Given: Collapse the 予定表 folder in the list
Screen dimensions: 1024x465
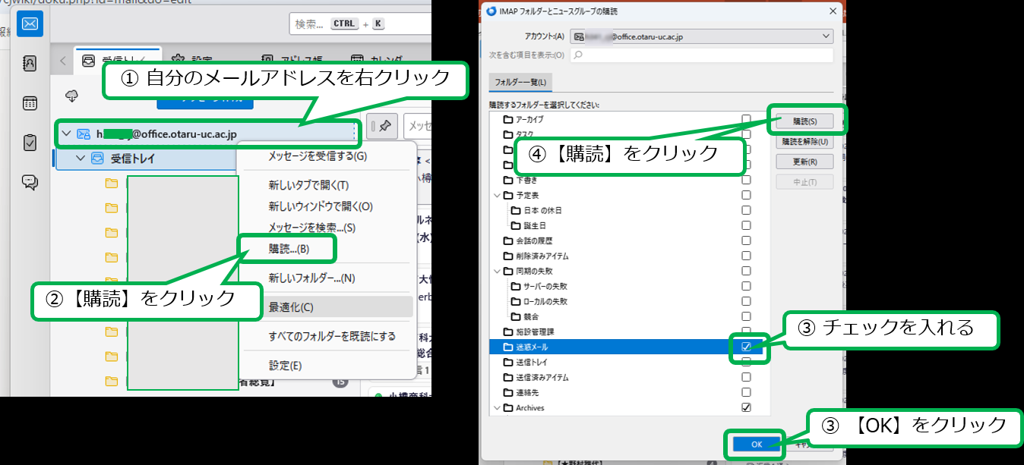Looking at the screenshot, I should (x=497, y=195).
